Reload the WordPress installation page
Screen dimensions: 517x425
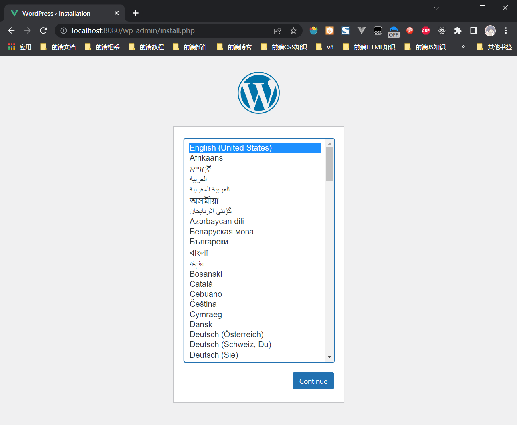pos(44,31)
